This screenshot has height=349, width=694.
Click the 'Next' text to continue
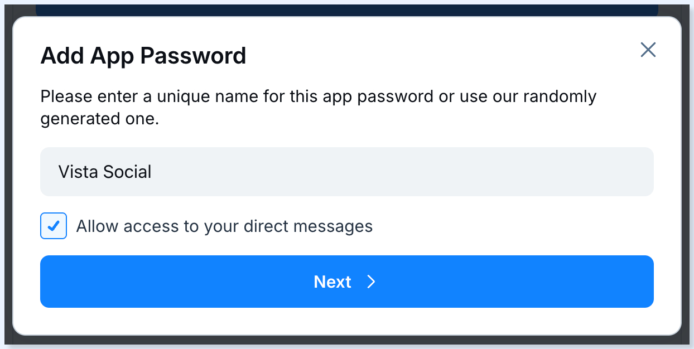(332, 282)
